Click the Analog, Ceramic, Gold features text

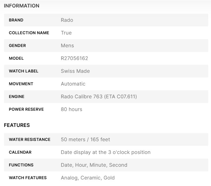pyautogui.click(x=88, y=178)
